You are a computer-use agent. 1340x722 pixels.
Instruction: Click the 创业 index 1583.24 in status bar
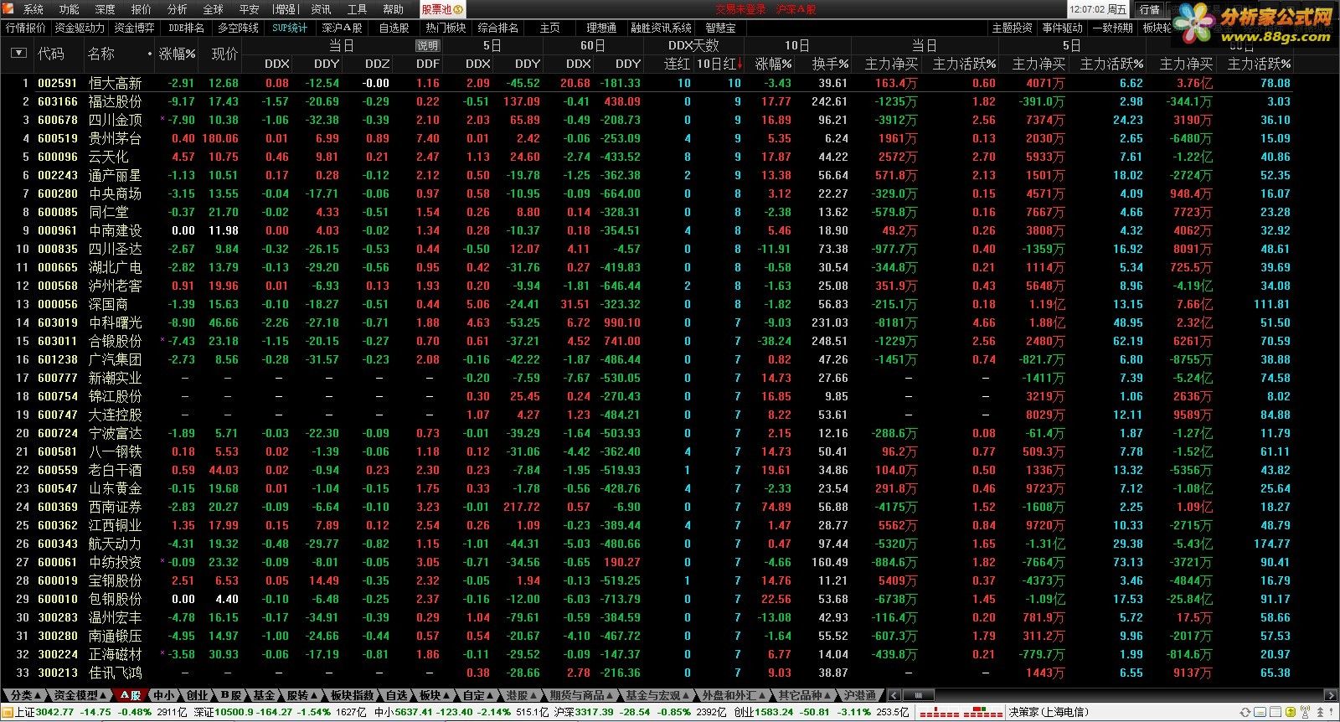click(x=762, y=712)
